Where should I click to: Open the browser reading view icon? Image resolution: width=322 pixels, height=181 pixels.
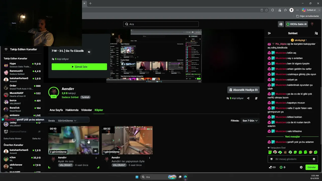point(262,10)
